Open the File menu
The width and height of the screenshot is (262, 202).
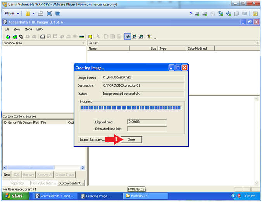click(x=7, y=29)
